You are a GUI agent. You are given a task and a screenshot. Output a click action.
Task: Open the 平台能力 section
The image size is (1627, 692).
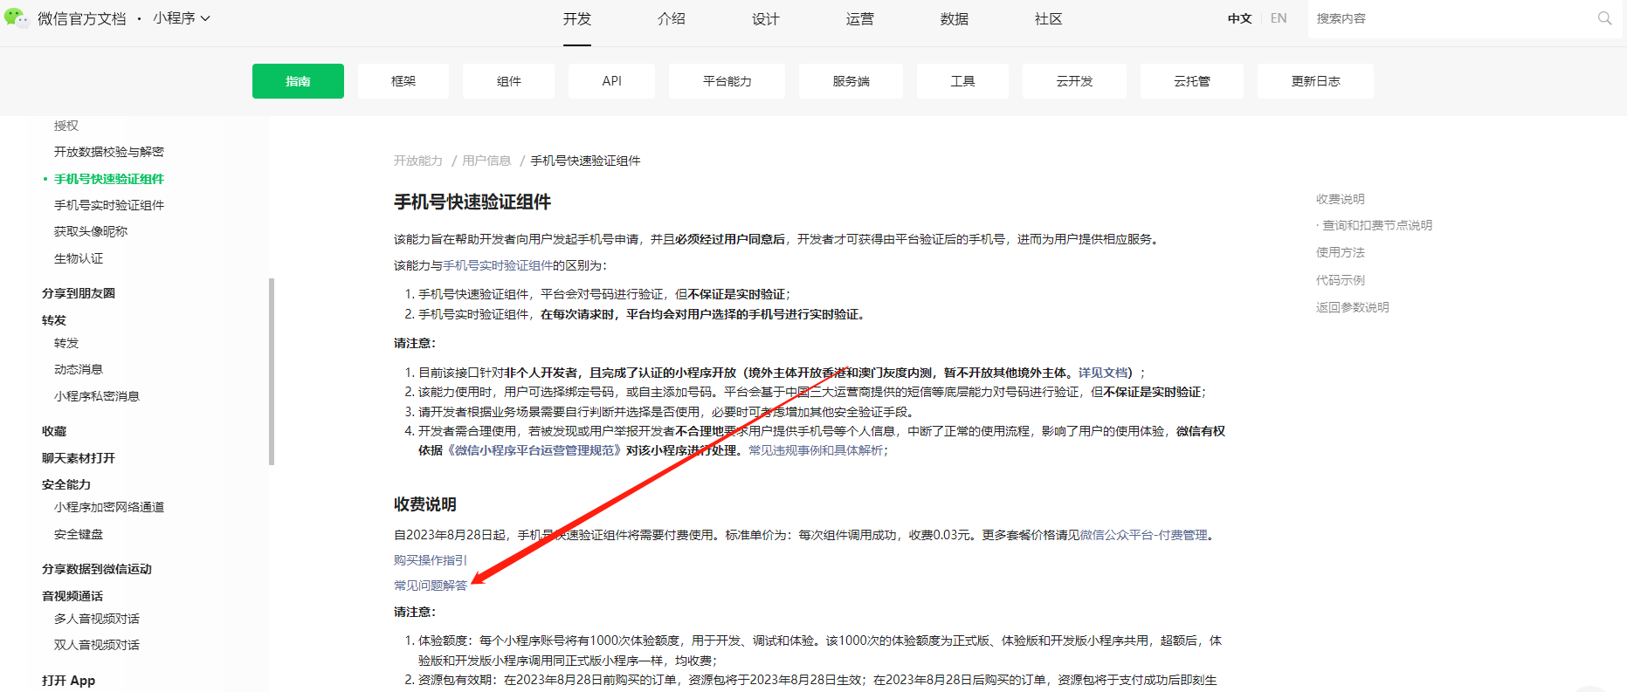click(x=727, y=81)
